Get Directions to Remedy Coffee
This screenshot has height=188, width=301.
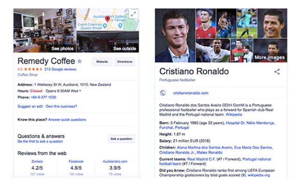[x=125, y=61]
